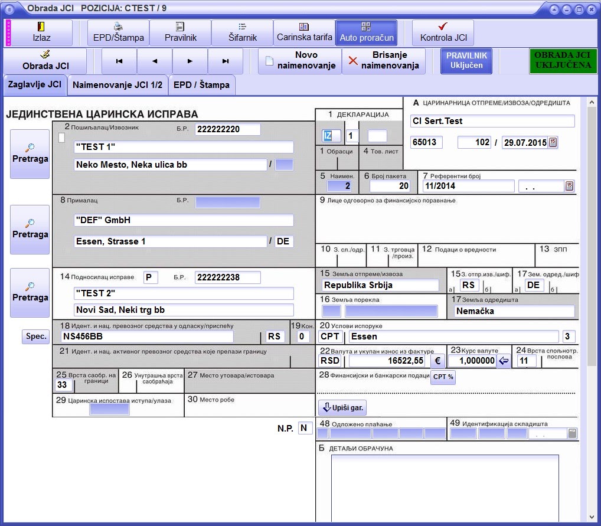Edit recipient country code DE field

(x=284, y=241)
